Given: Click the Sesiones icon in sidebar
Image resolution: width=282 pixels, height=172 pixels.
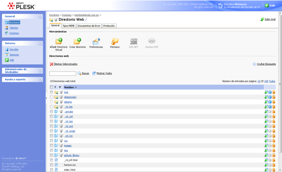Looking at the screenshot, I should point(7,55).
